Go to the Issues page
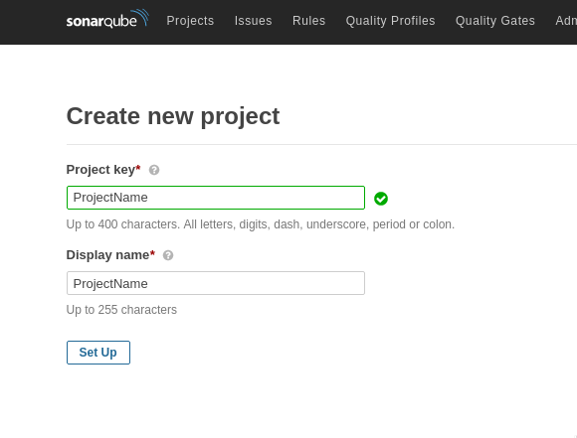Viewport: 577px width, 438px height. click(253, 21)
